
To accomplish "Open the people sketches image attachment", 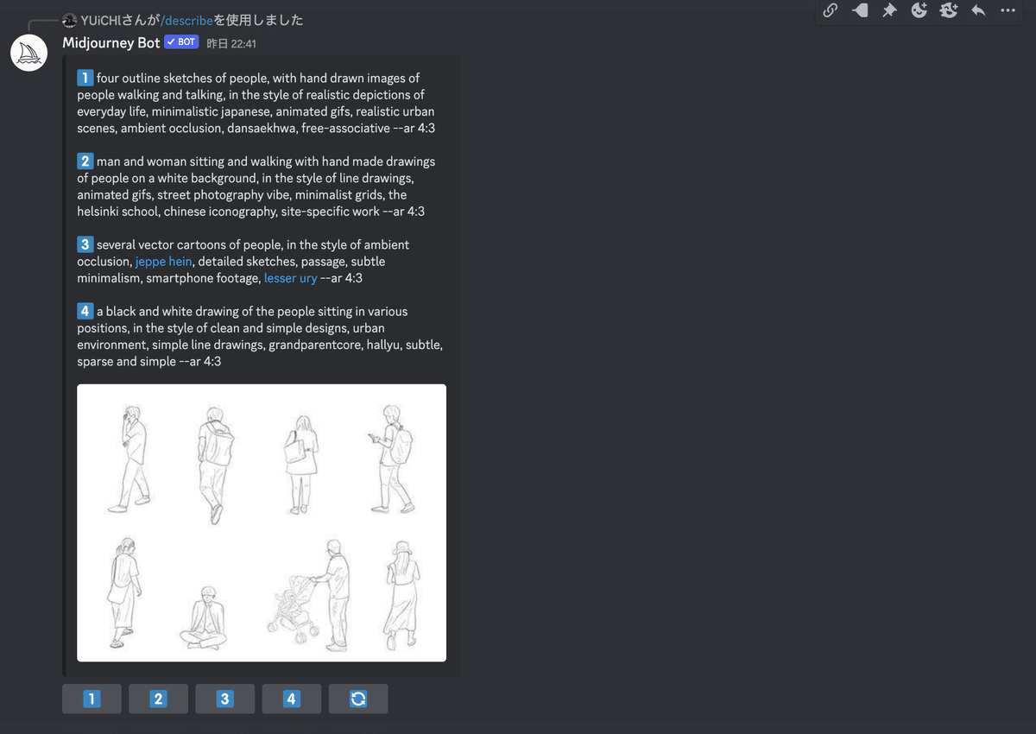I will (x=262, y=523).
